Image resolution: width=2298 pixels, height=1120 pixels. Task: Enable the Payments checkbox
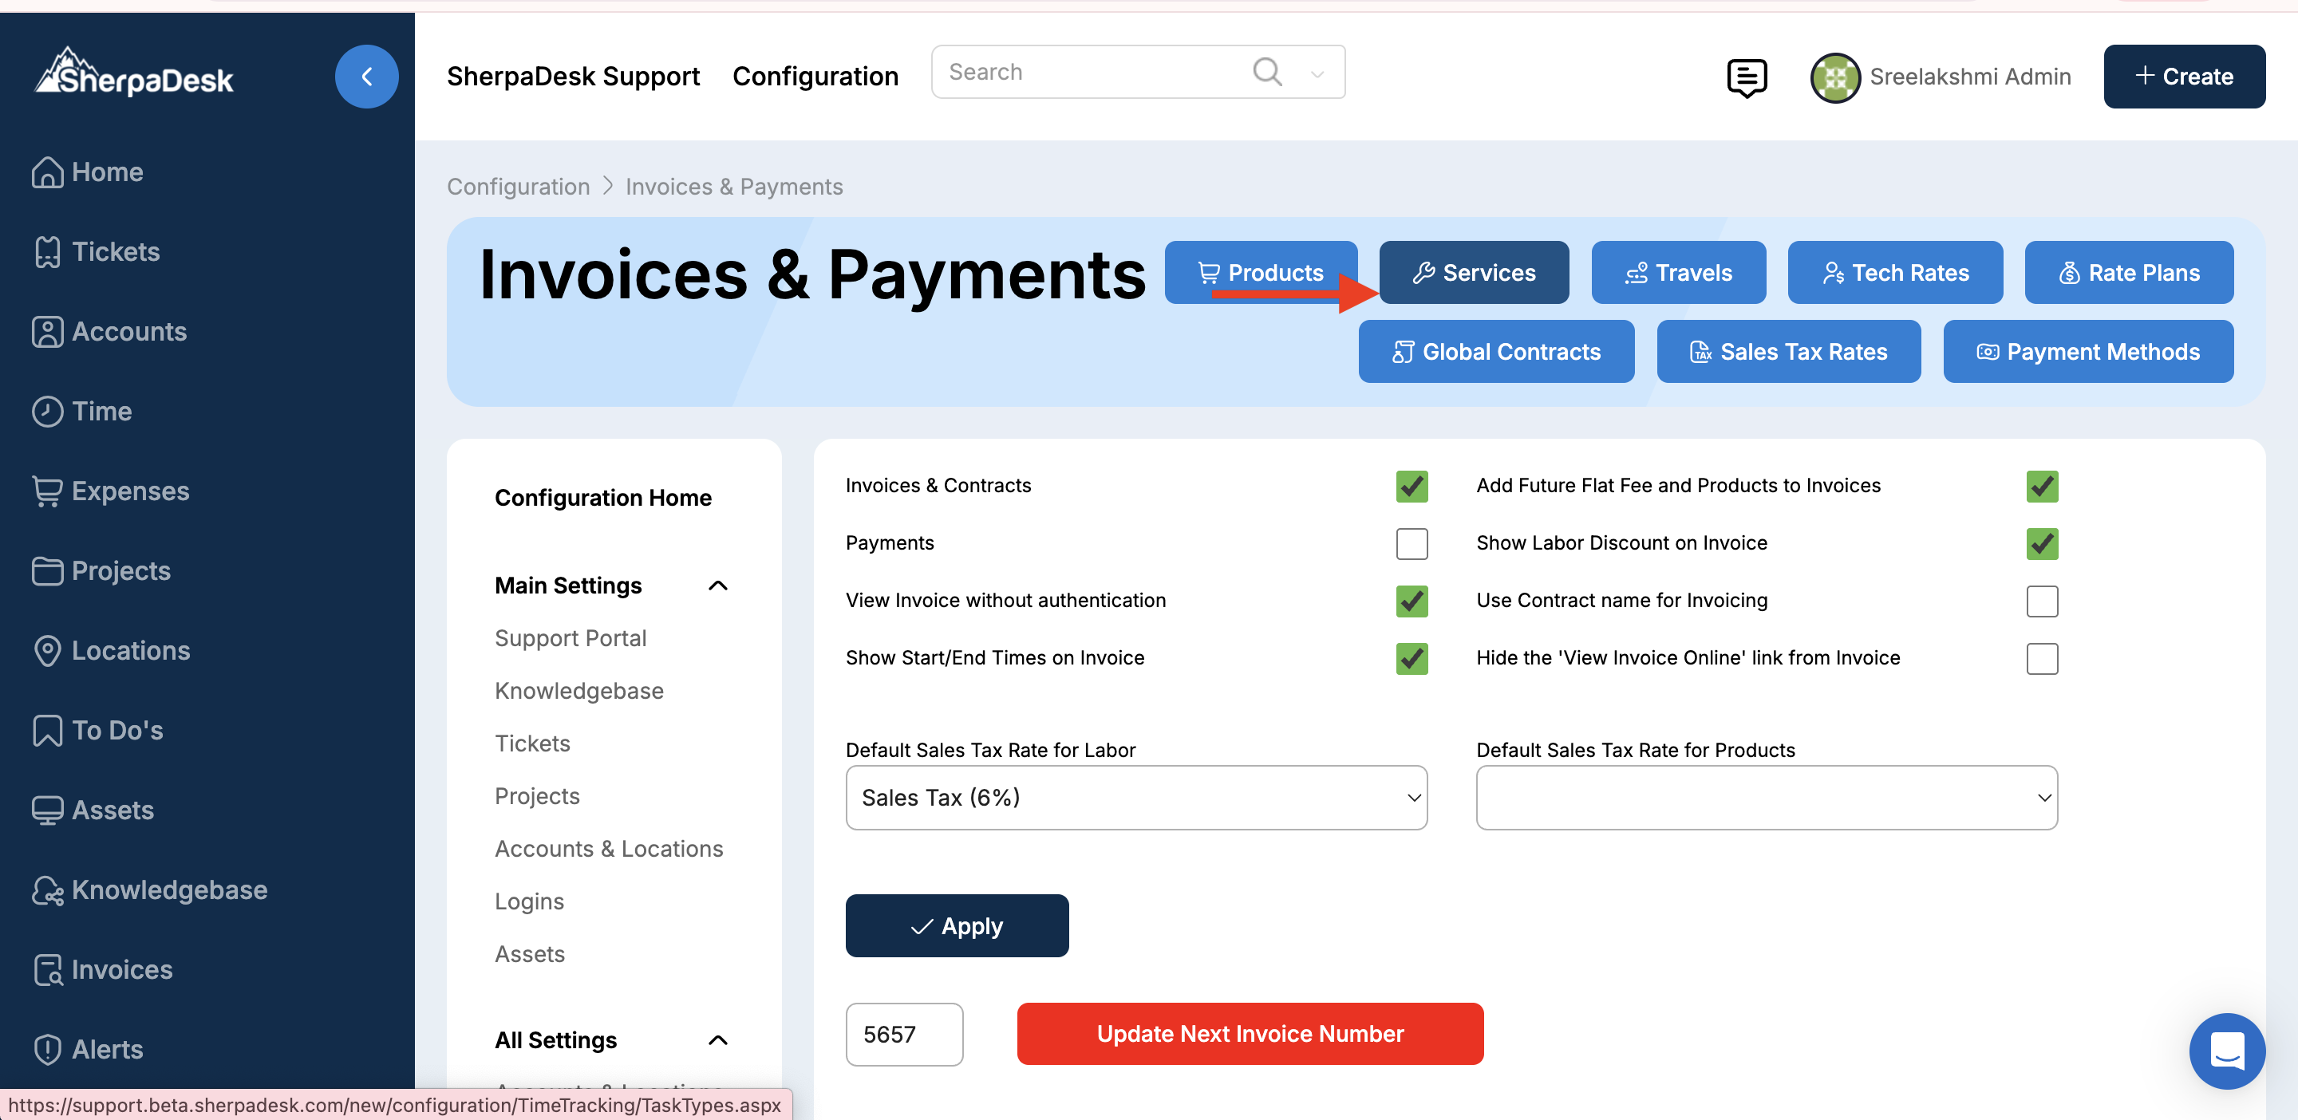pos(1412,543)
